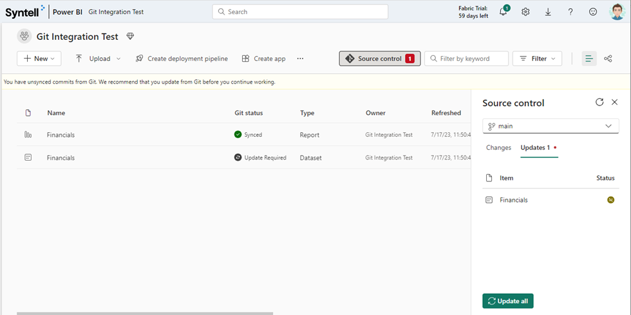Select the Updates 1 tab
The image size is (631, 315).
click(539, 147)
